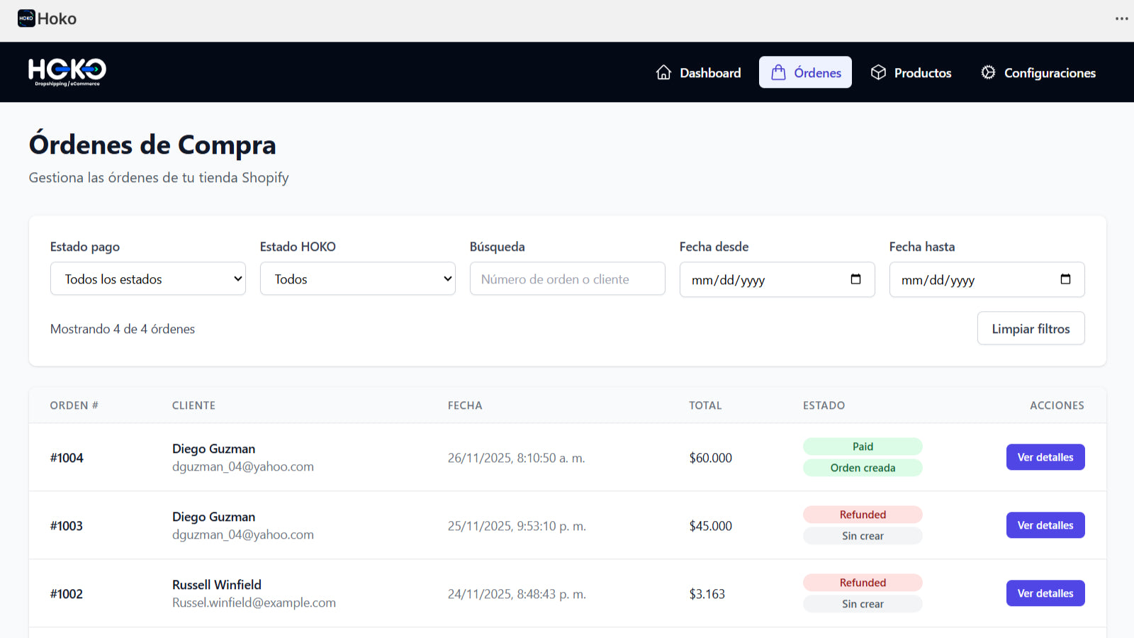Image resolution: width=1134 pixels, height=638 pixels.
Task: Click the ESTADO column header
Action: [x=824, y=405]
